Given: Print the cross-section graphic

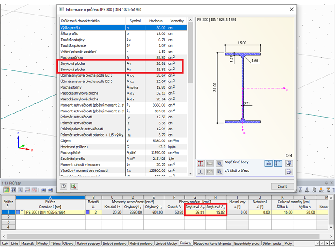Looking at the screenshot, I should [x=289, y=172].
